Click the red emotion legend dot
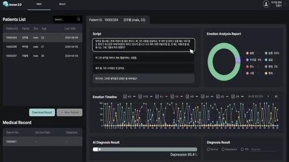This screenshot has height=162, width=289. coord(247,67)
